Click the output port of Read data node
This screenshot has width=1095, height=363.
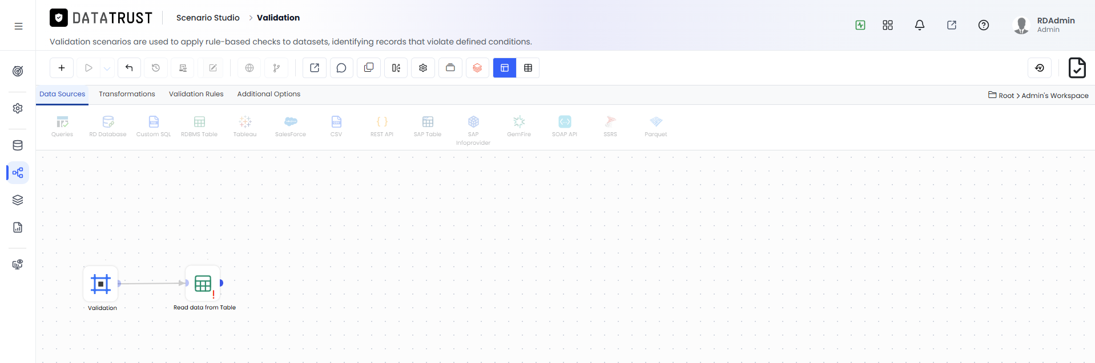tap(222, 283)
